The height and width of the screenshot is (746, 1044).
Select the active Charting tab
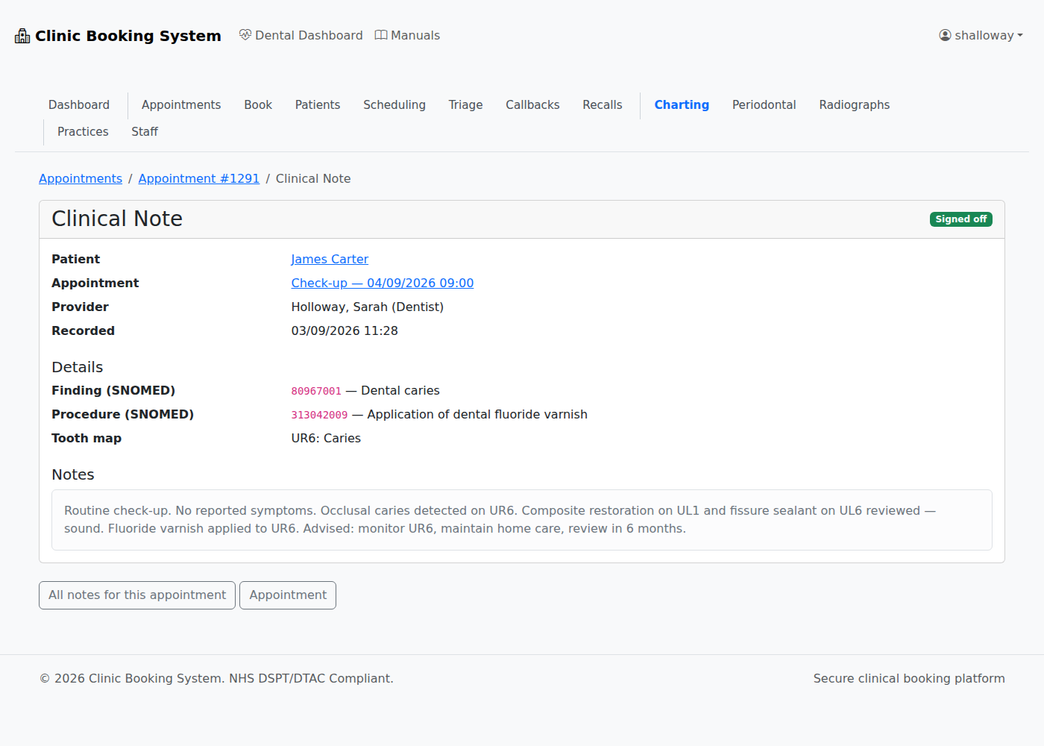682,105
